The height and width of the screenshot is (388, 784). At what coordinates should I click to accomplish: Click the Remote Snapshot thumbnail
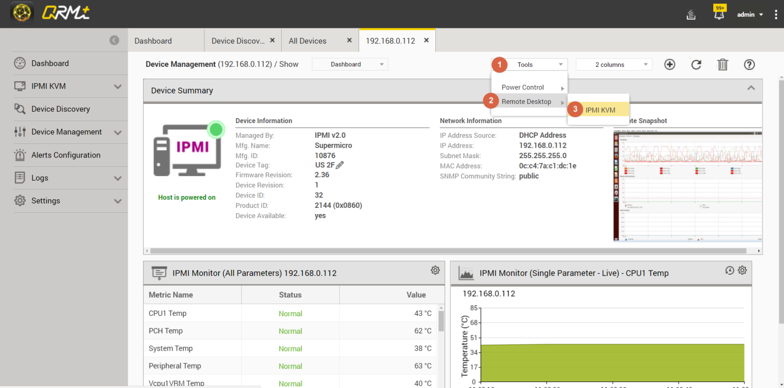pyautogui.click(x=688, y=185)
